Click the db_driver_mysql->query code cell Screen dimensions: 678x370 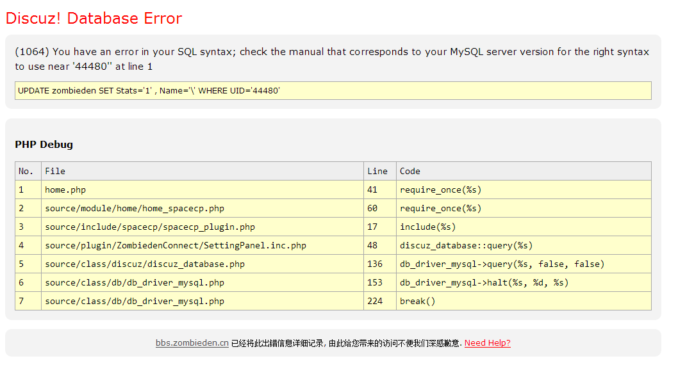pos(524,264)
